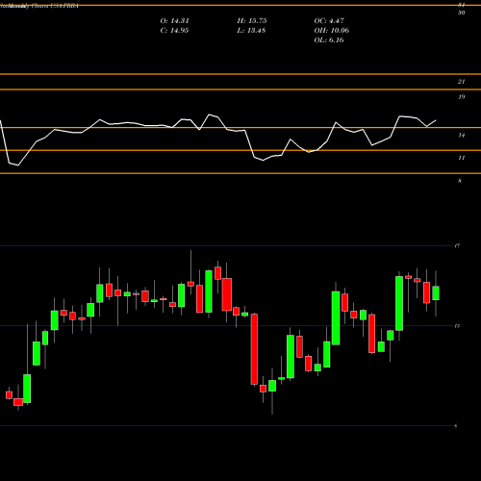
Task: Click the "14" axis label
Action: click(x=461, y=136)
